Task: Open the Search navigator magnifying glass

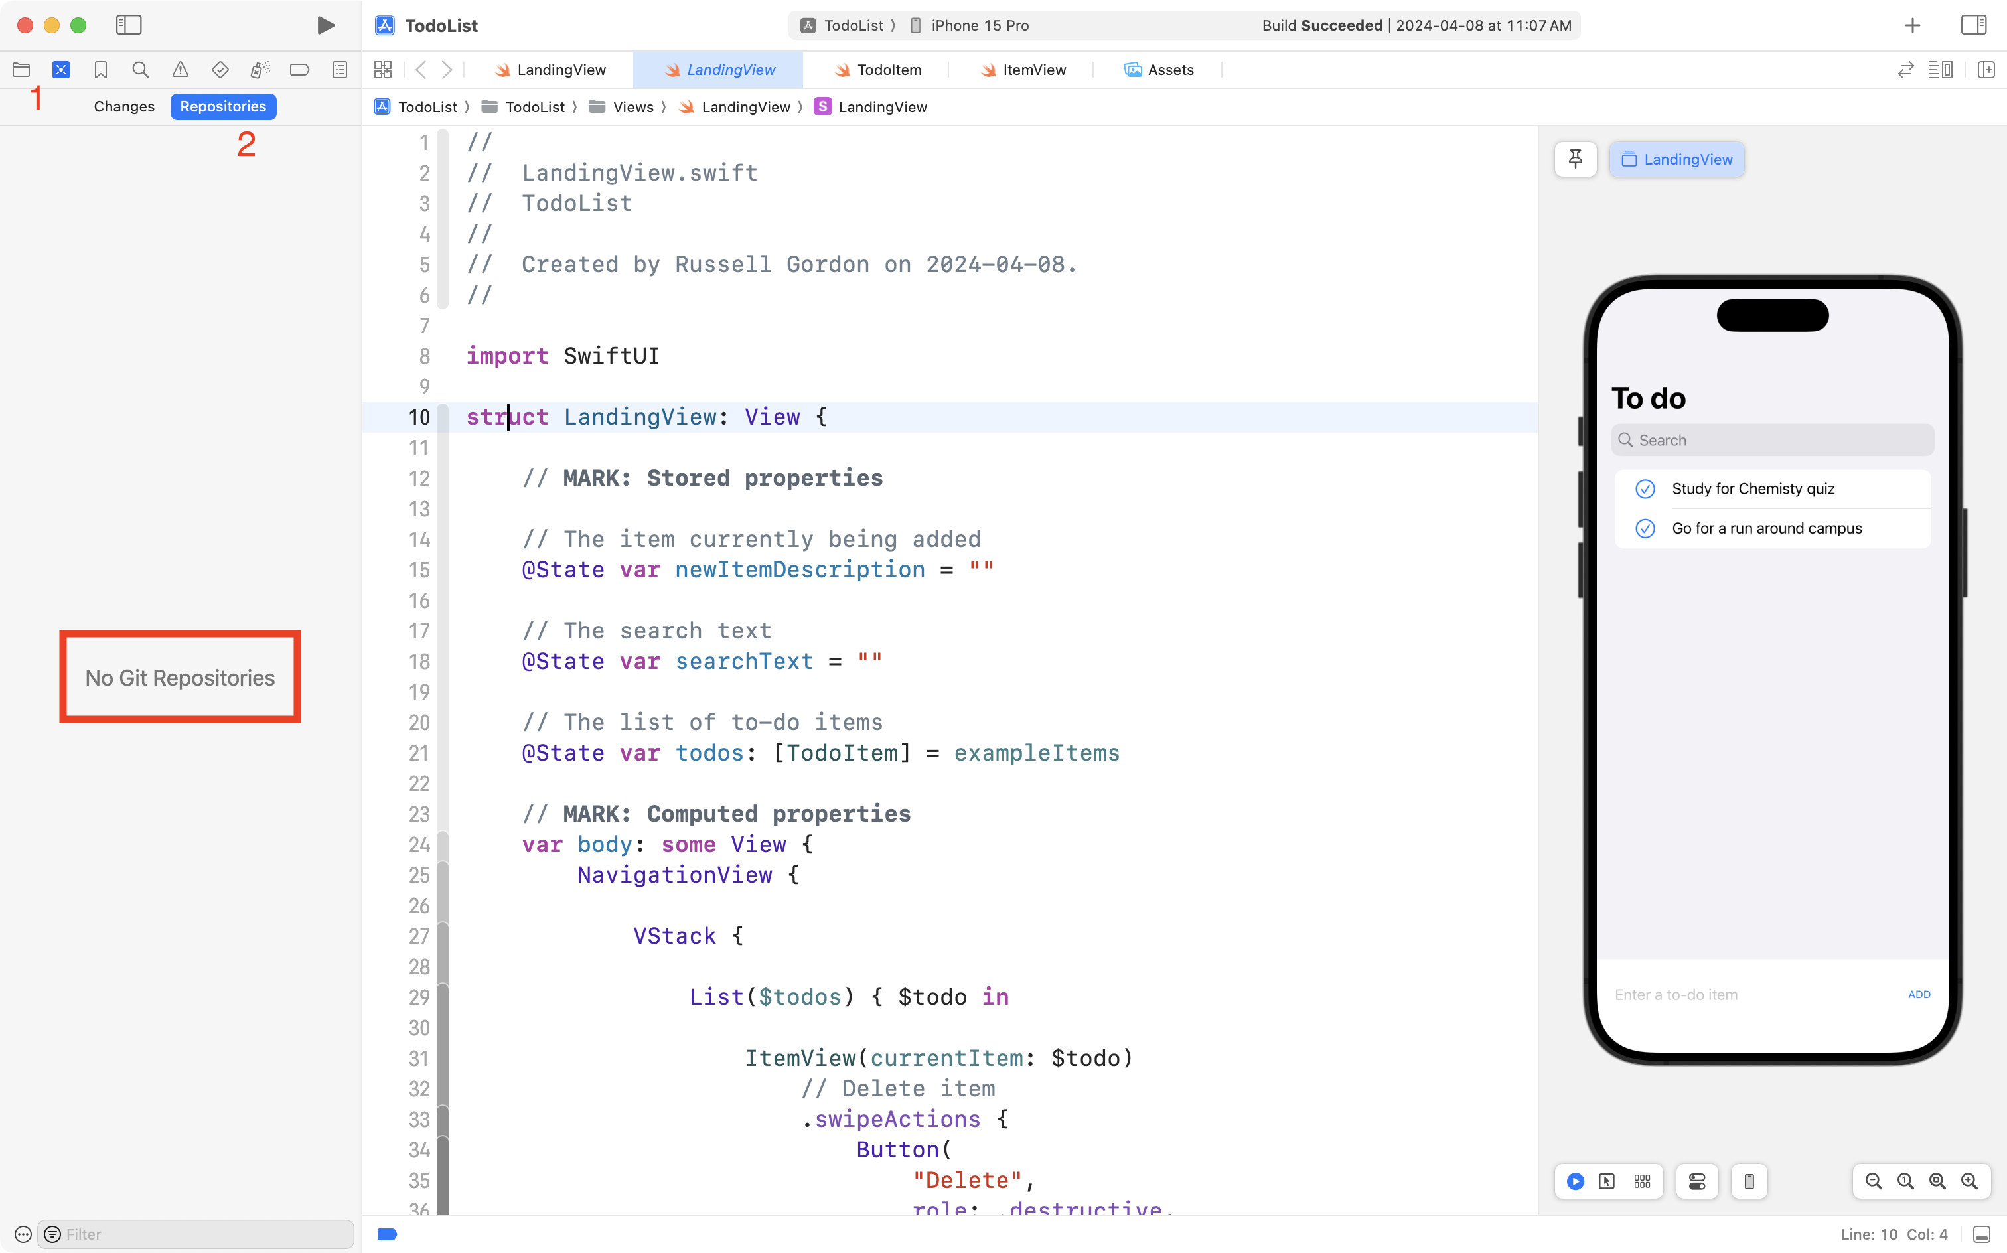Action: (x=140, y=70)
